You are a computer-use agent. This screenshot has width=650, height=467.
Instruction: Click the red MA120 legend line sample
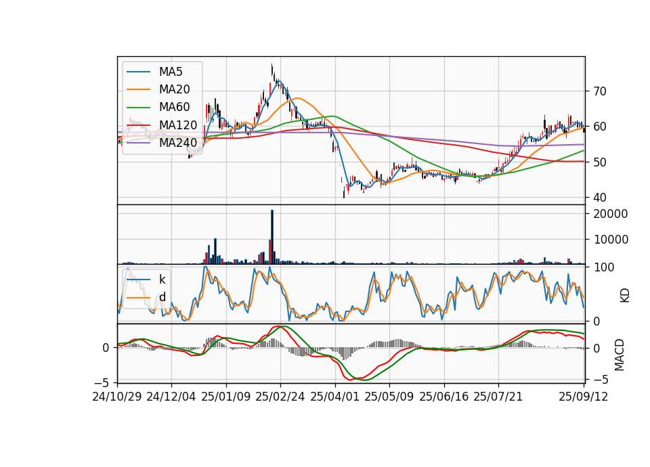138,126
